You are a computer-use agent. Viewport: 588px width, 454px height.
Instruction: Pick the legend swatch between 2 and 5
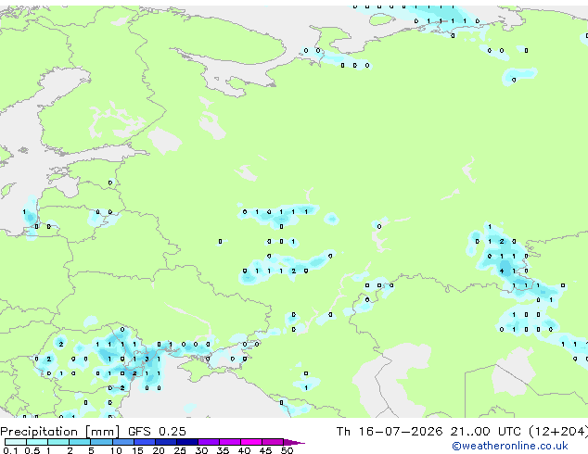pos(80,442)
